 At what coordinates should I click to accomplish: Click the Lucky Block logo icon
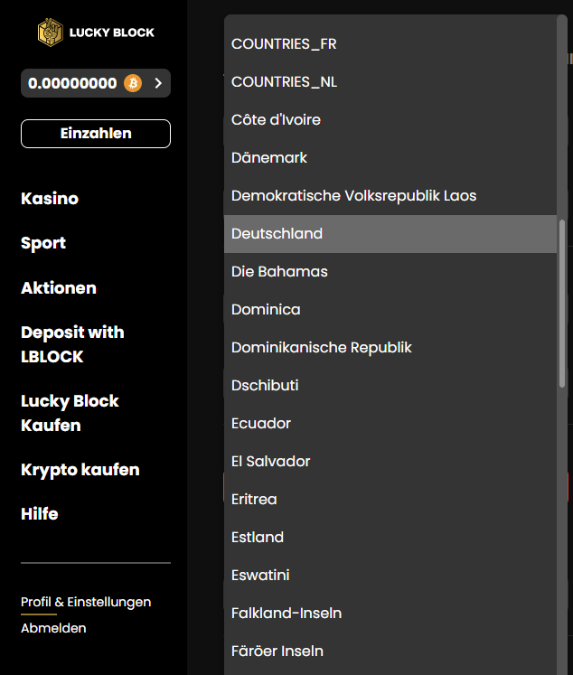pos(50,33)
